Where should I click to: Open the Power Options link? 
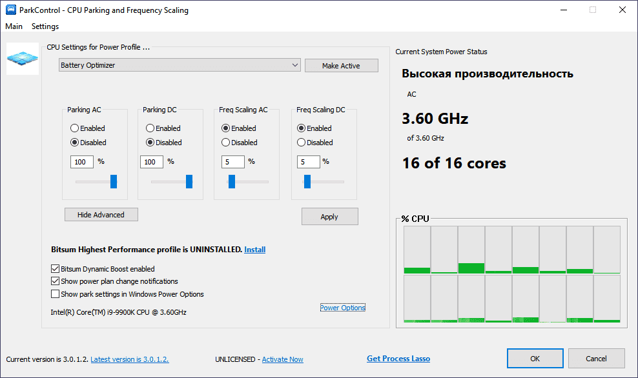point(343,308)
